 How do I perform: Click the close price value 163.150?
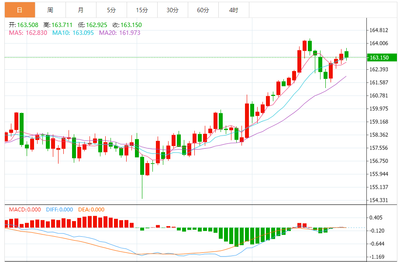[131, 25]
